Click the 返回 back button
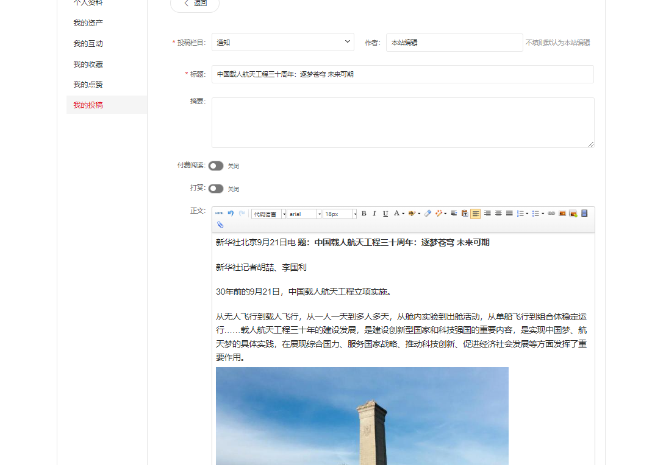Image resolution: width=666 pixels, height=465 pixels. (195, 4)
